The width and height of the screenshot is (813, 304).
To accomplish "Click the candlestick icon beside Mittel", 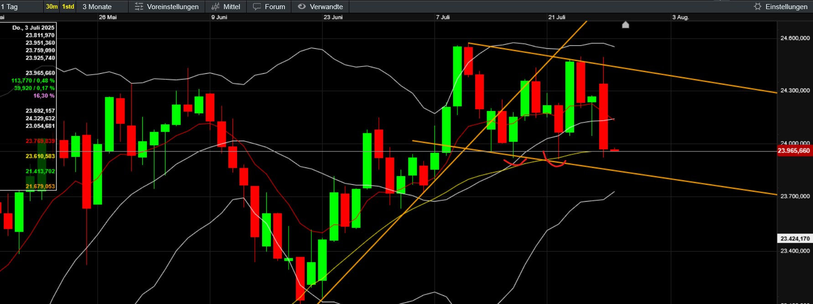I will point(216,6).
